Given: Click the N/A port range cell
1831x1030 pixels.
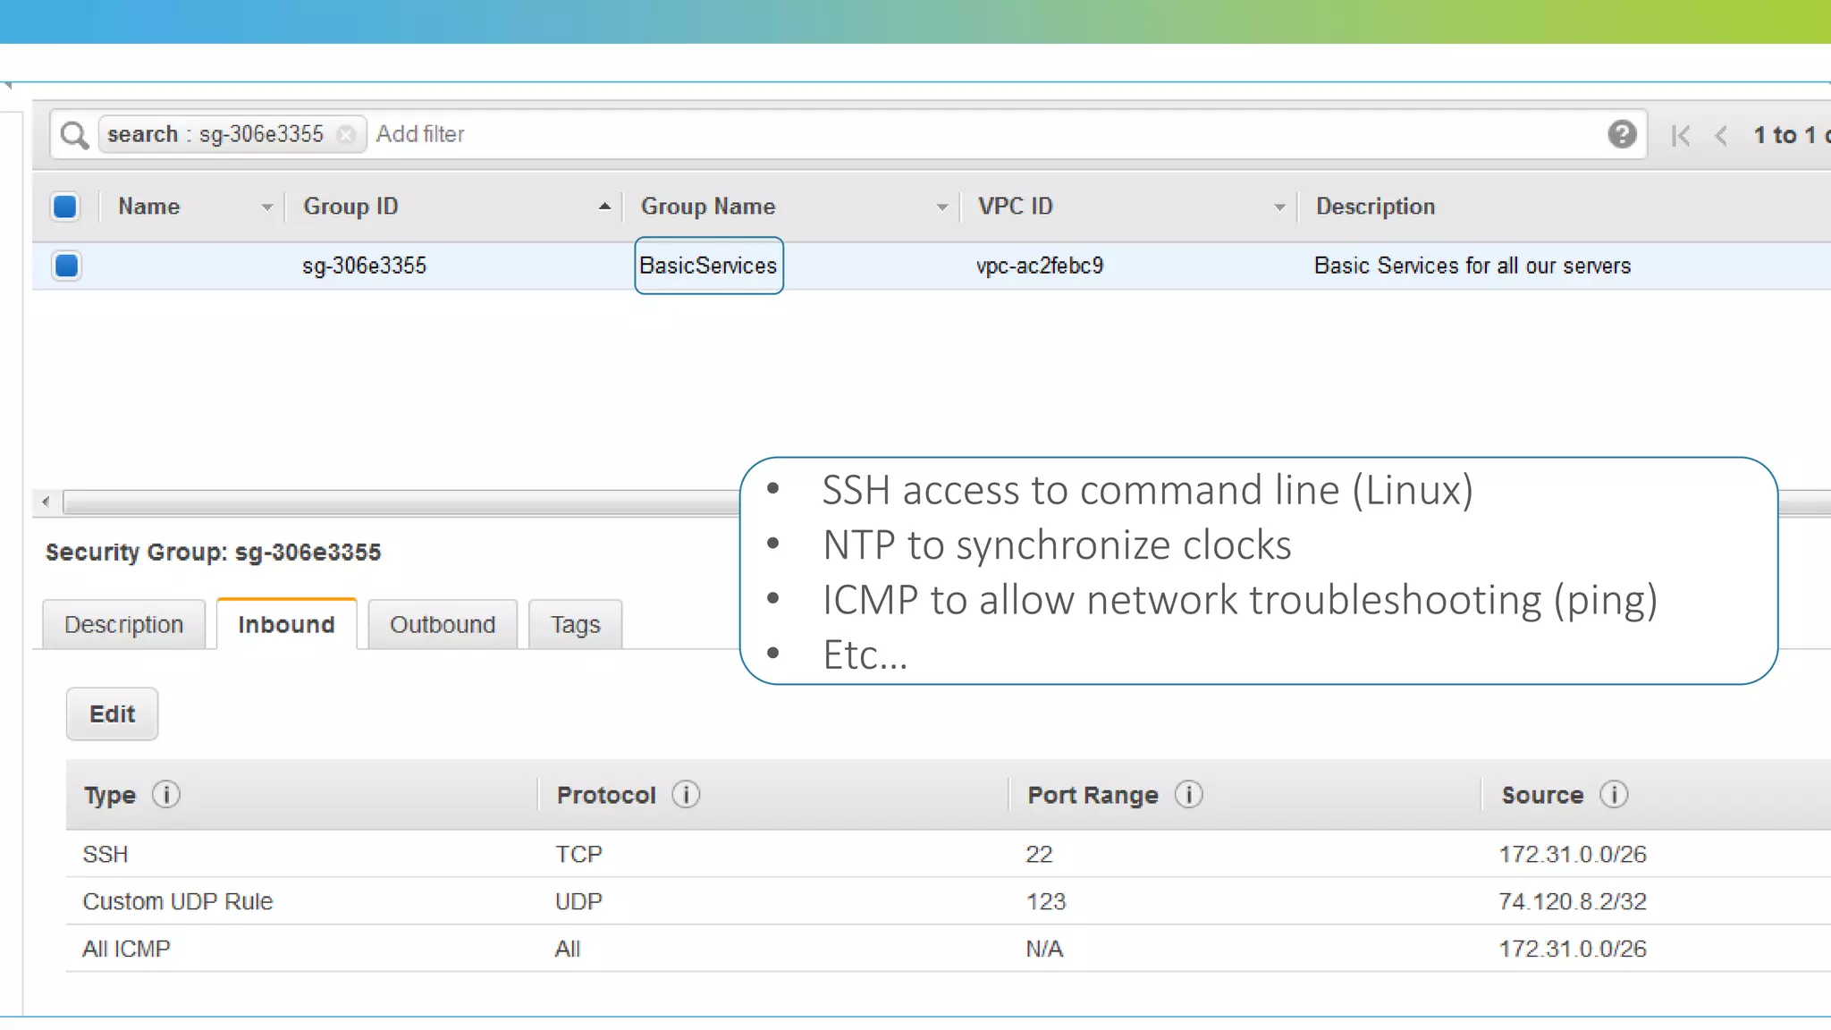Looking at the screenshot, I should tap(1044, 949).
